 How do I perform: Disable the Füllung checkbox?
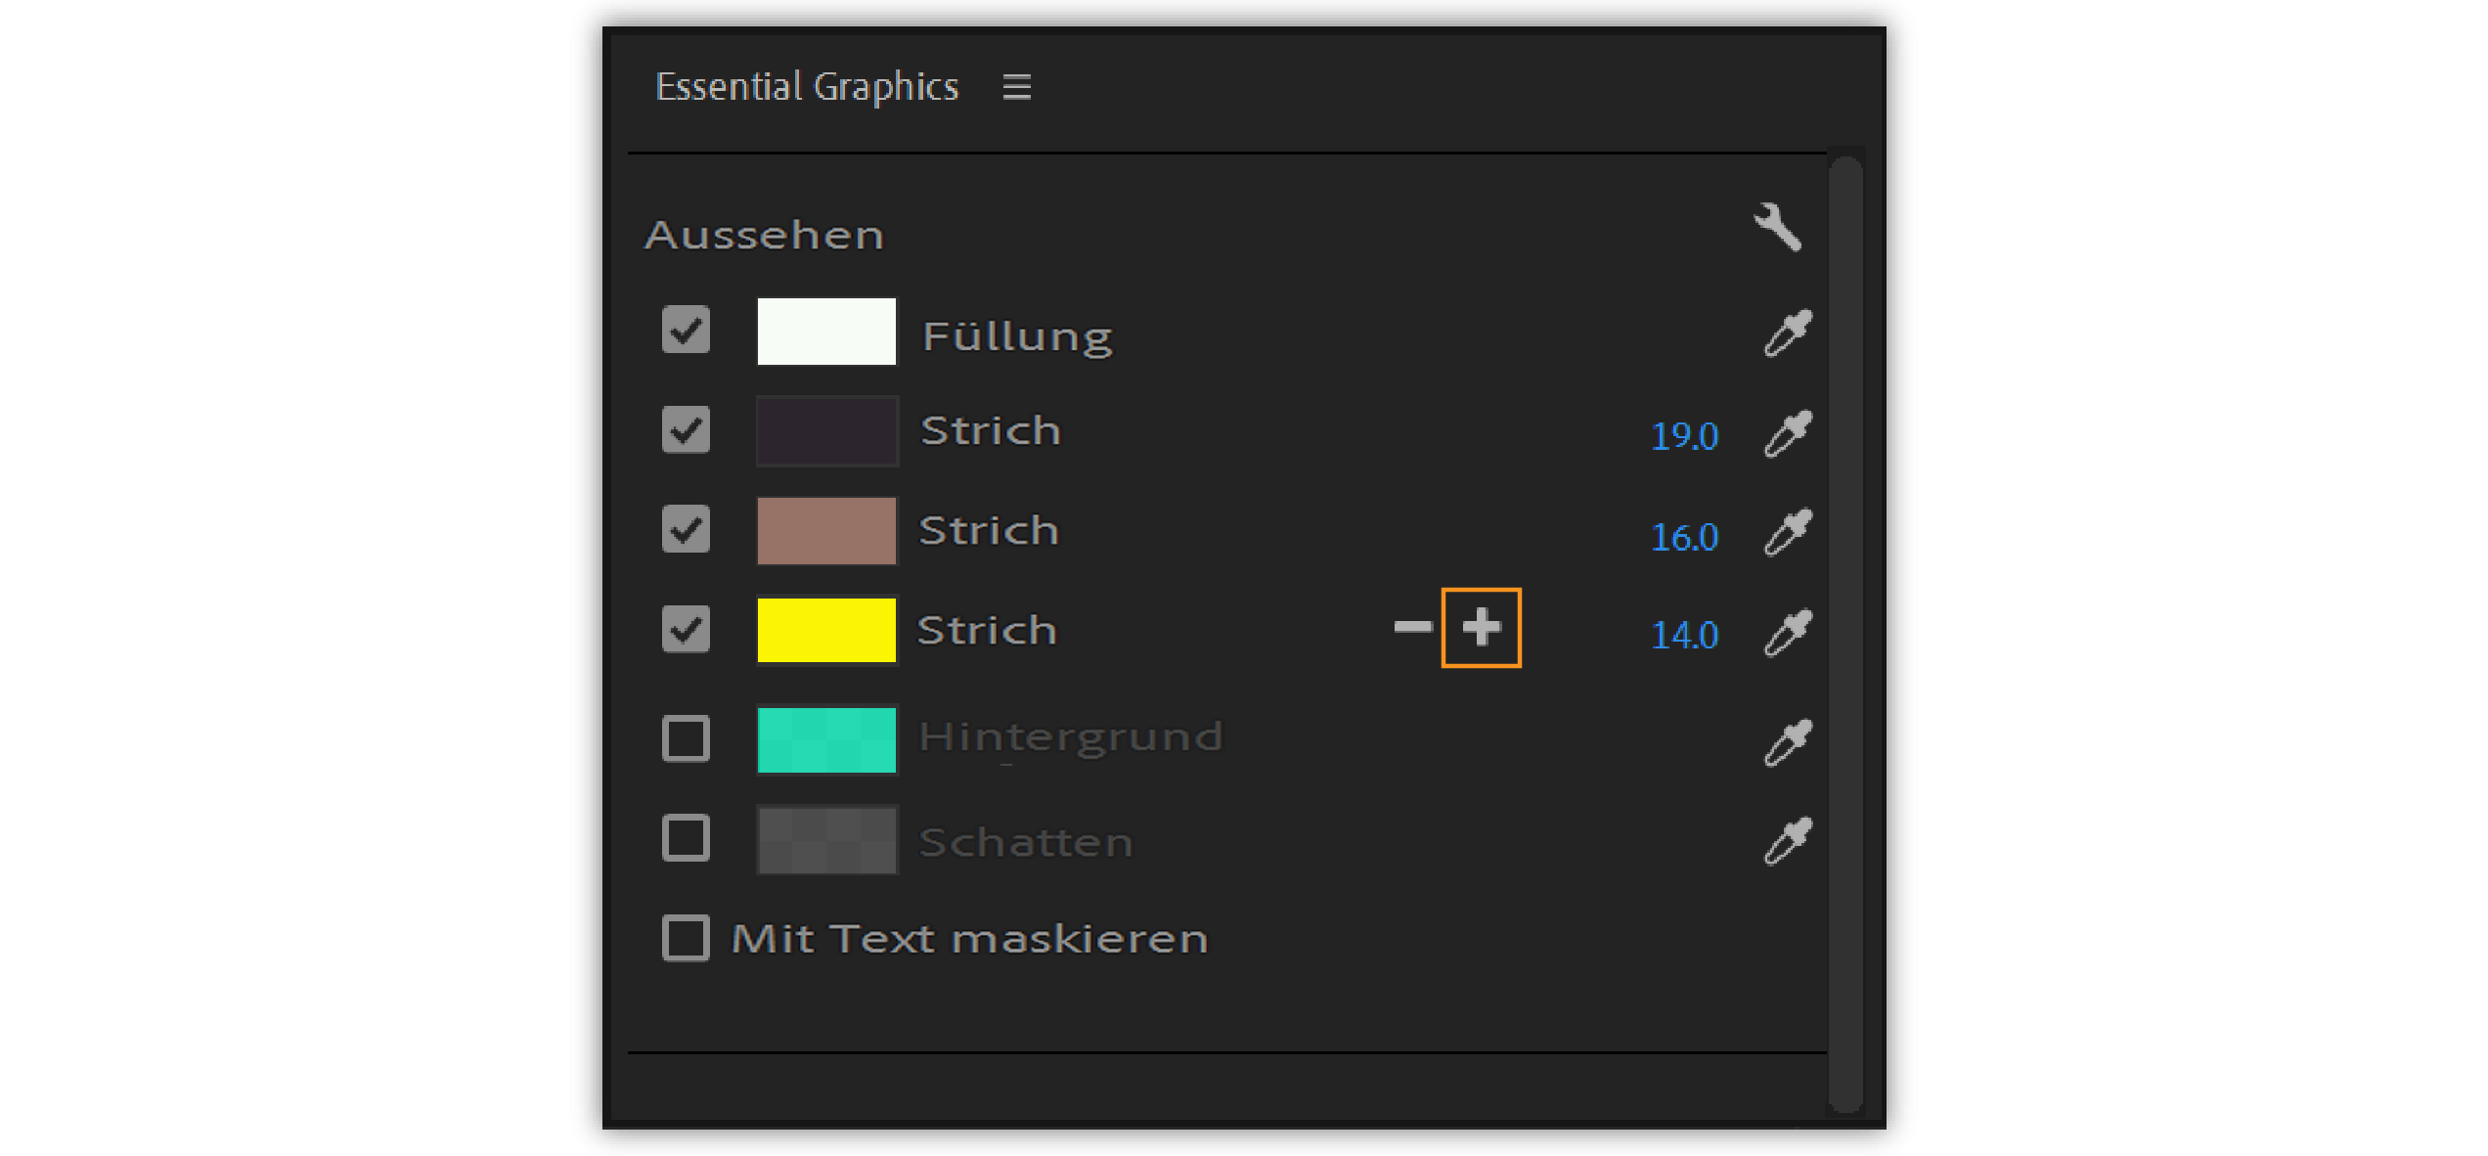point(686,330)
